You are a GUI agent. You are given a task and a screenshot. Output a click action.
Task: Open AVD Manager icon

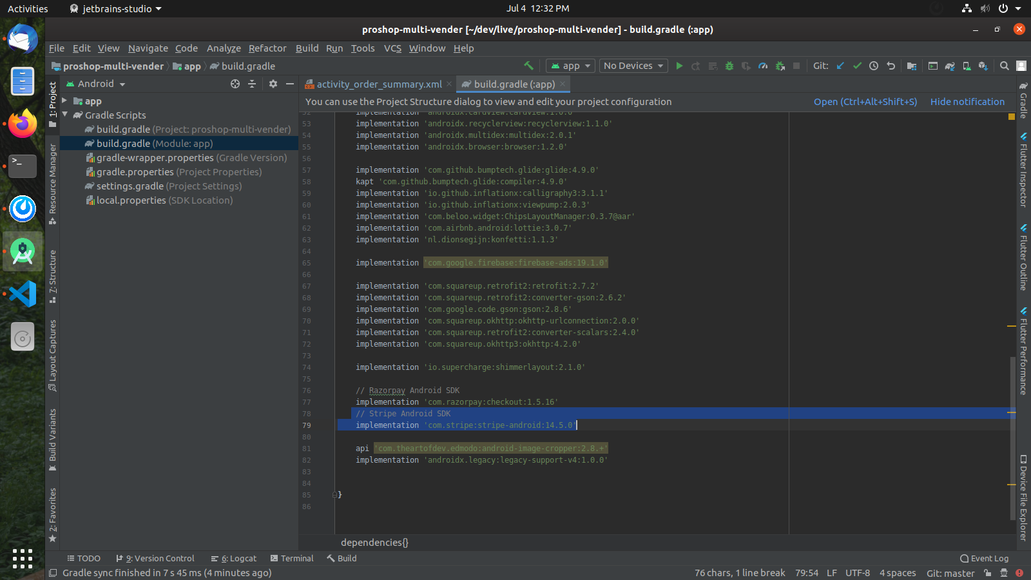(967, 66)
